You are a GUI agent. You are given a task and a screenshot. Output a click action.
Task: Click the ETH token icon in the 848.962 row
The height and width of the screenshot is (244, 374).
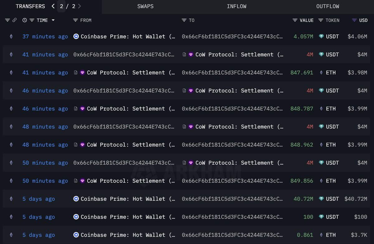tap(321, 145)
